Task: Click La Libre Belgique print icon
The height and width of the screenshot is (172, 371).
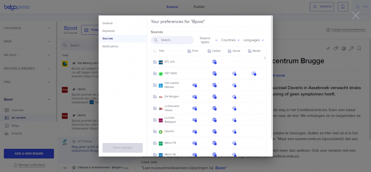Action: tap(195, 120)
